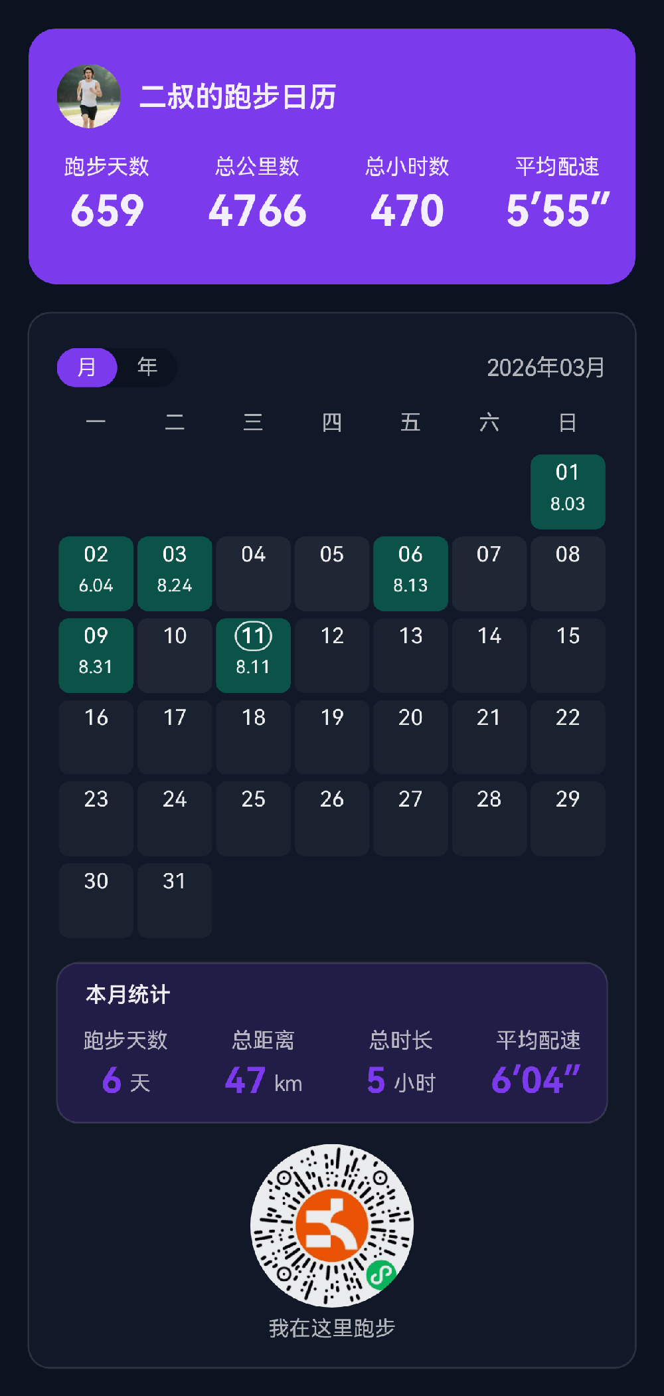Viewport: 664px width, 1396px height.
Task: Select March 02 with 6.04 km
Action: [x=96, y=573]
